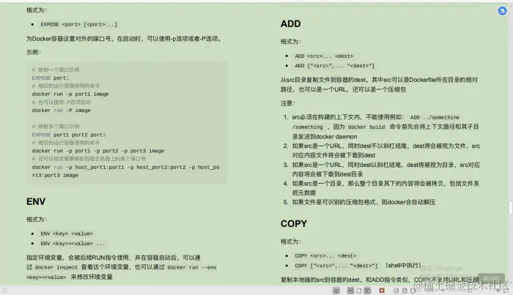Toggle the eye-protection mode icon in status bar
The image size is (513, 295).
(x=336, y=291)
